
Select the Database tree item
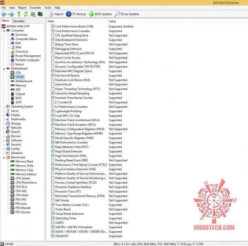[17, 153]
